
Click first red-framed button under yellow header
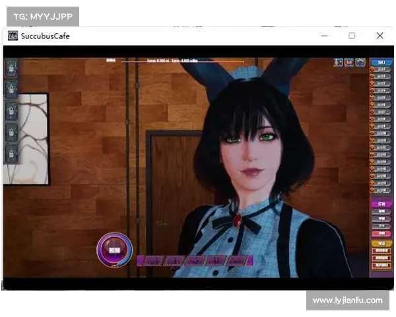click(381, 251)
